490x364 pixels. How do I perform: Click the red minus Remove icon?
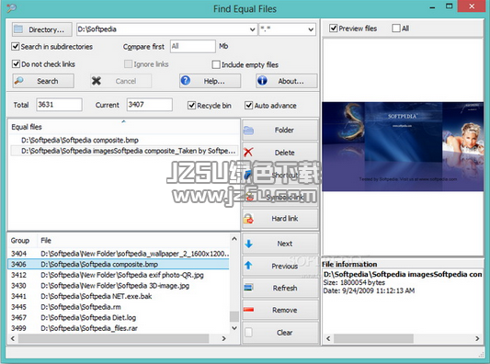pyautogui.click(x=248, y=310)
